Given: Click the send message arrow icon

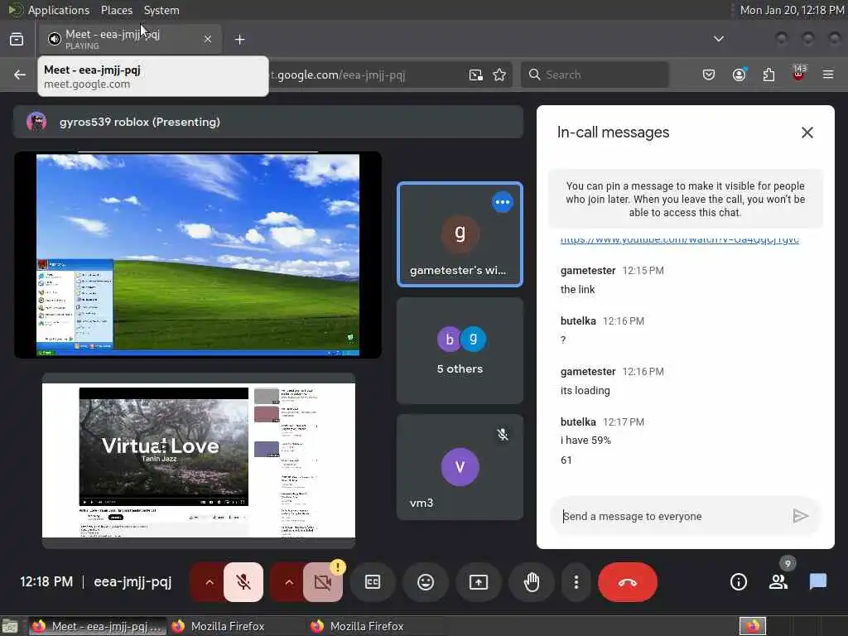Looking at the screenshot, I should 801,516.
